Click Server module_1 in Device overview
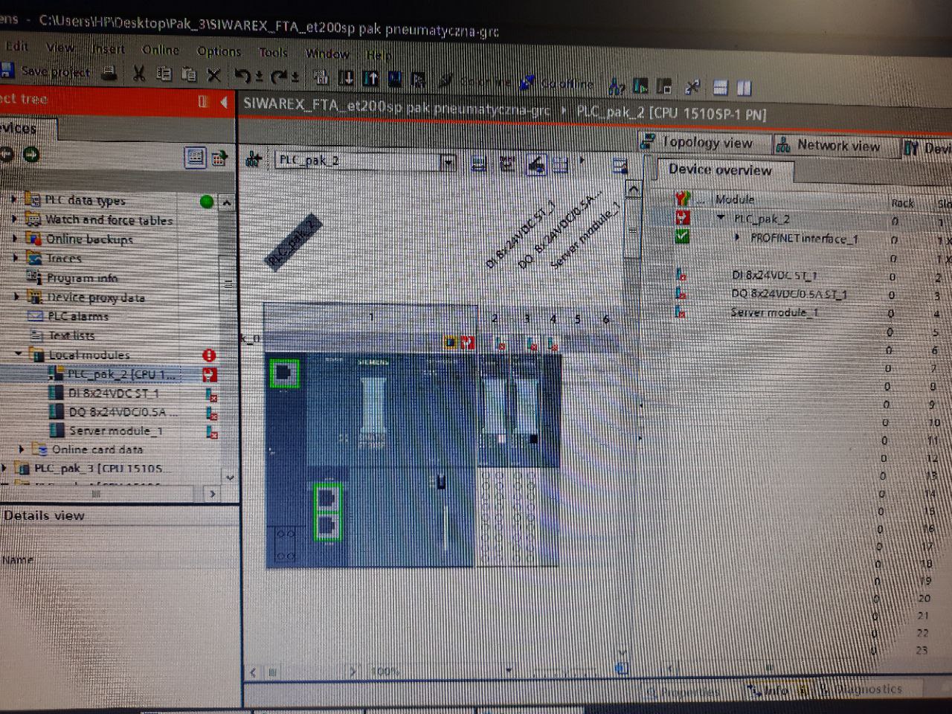This screenshot has width=952, height=714. pos(773,312)
